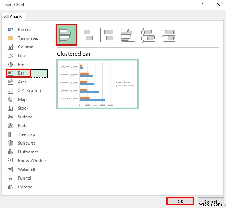Switch to the All Charts tab
Image resolution: width=226 pixels, height=208 pixels.
click(x=13, y=17)
